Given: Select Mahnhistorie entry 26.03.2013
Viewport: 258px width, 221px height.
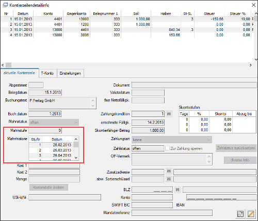Looking at the screenshot, I should pos(51,150).
